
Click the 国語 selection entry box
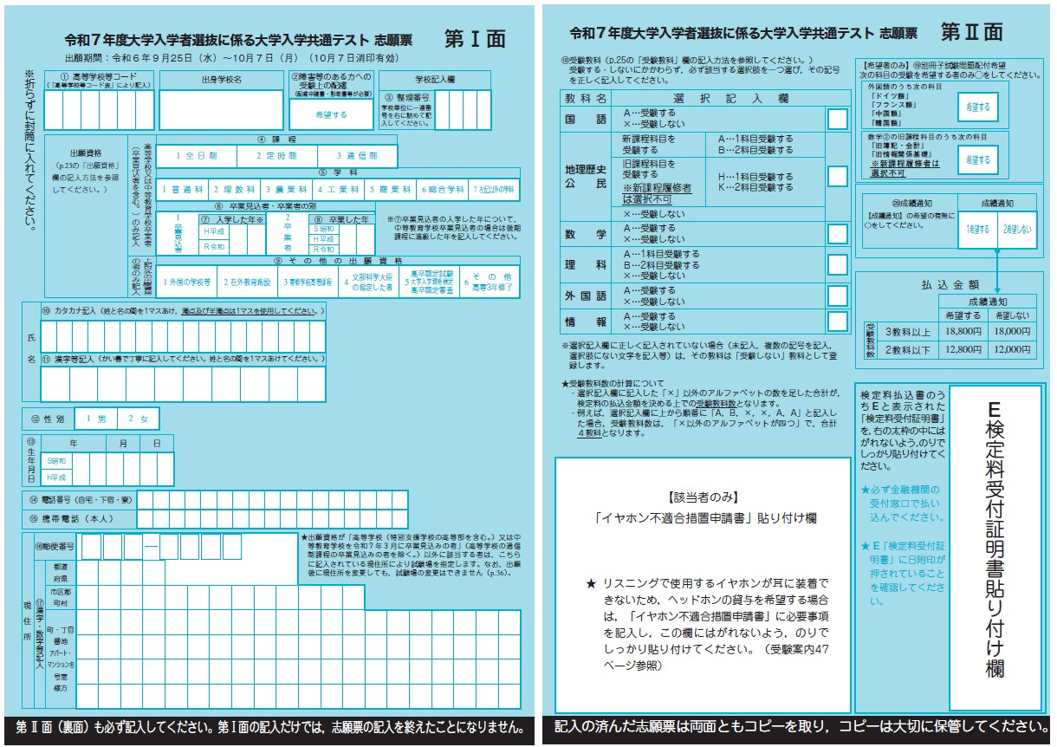(837, 120)
